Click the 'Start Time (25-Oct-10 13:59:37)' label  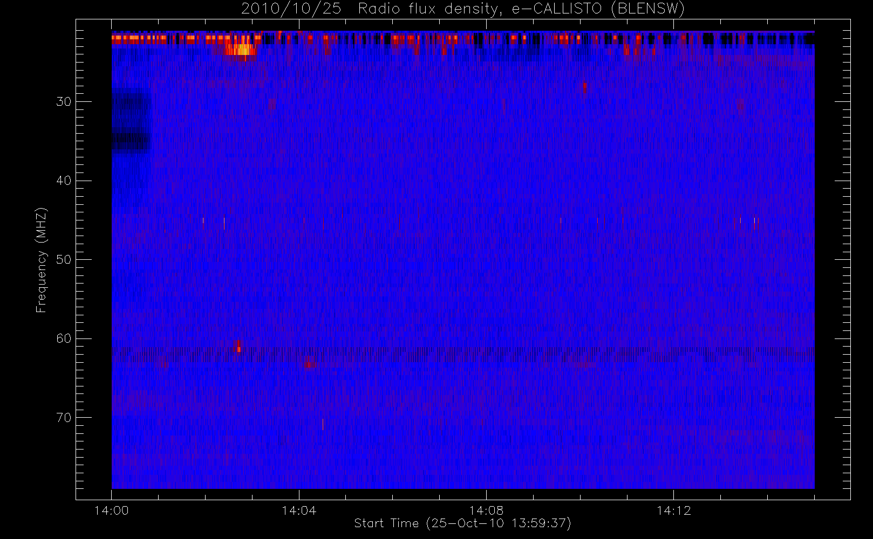pyautogui.click(x=462, y=523)
